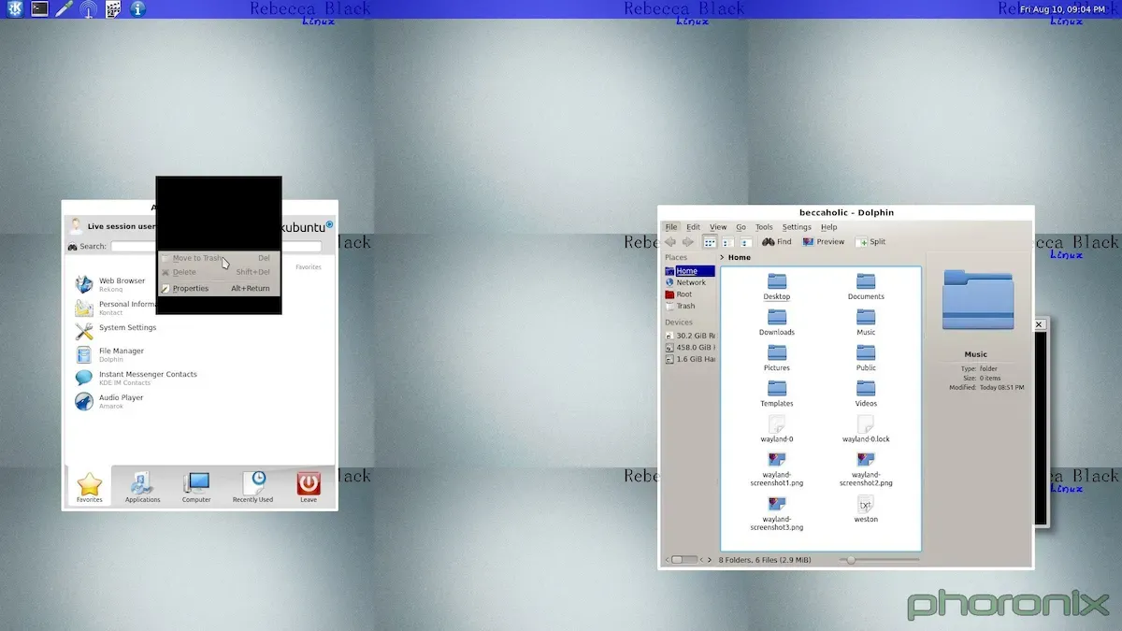
Task: Open the Leave tab in launcher
Action: click(x=309, y=486)
